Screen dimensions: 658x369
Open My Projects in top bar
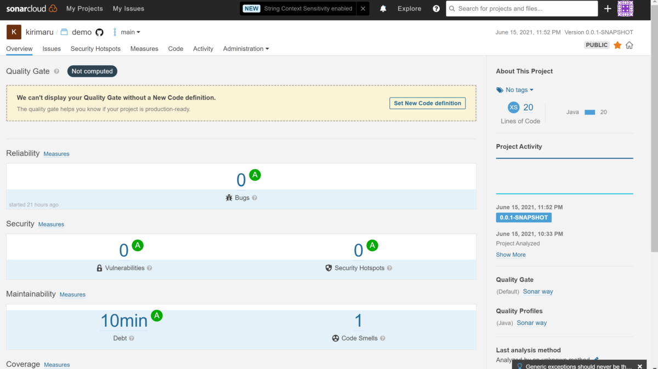tap(84, 9)
